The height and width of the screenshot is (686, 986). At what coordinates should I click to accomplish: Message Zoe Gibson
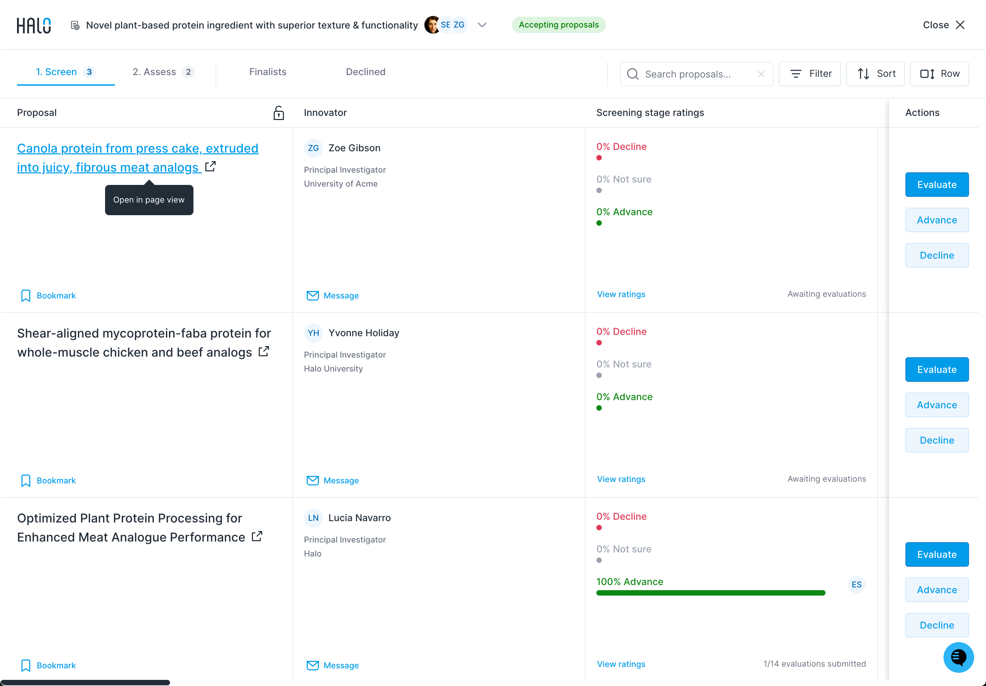pos(333,295)
